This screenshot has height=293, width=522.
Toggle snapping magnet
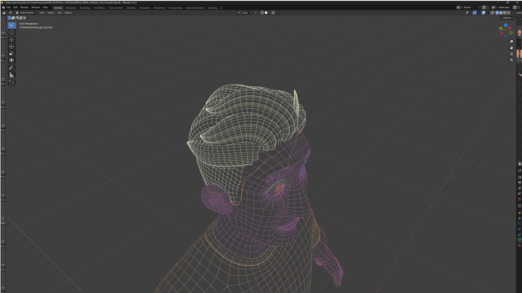pyautogui.click(x=262, y=13)
